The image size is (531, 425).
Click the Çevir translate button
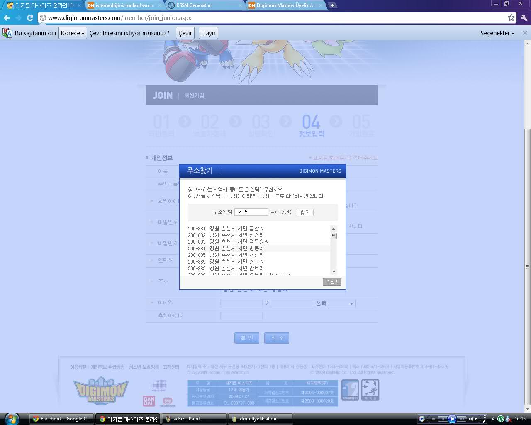(185, 33)
